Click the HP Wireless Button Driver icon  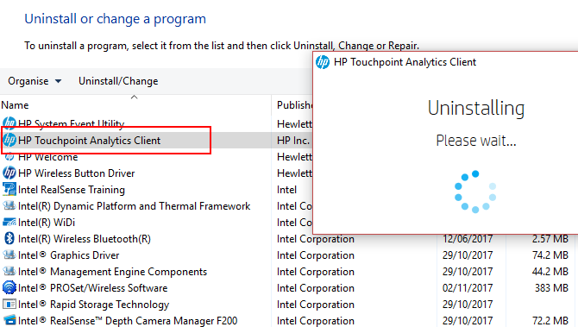click(9, 173)
